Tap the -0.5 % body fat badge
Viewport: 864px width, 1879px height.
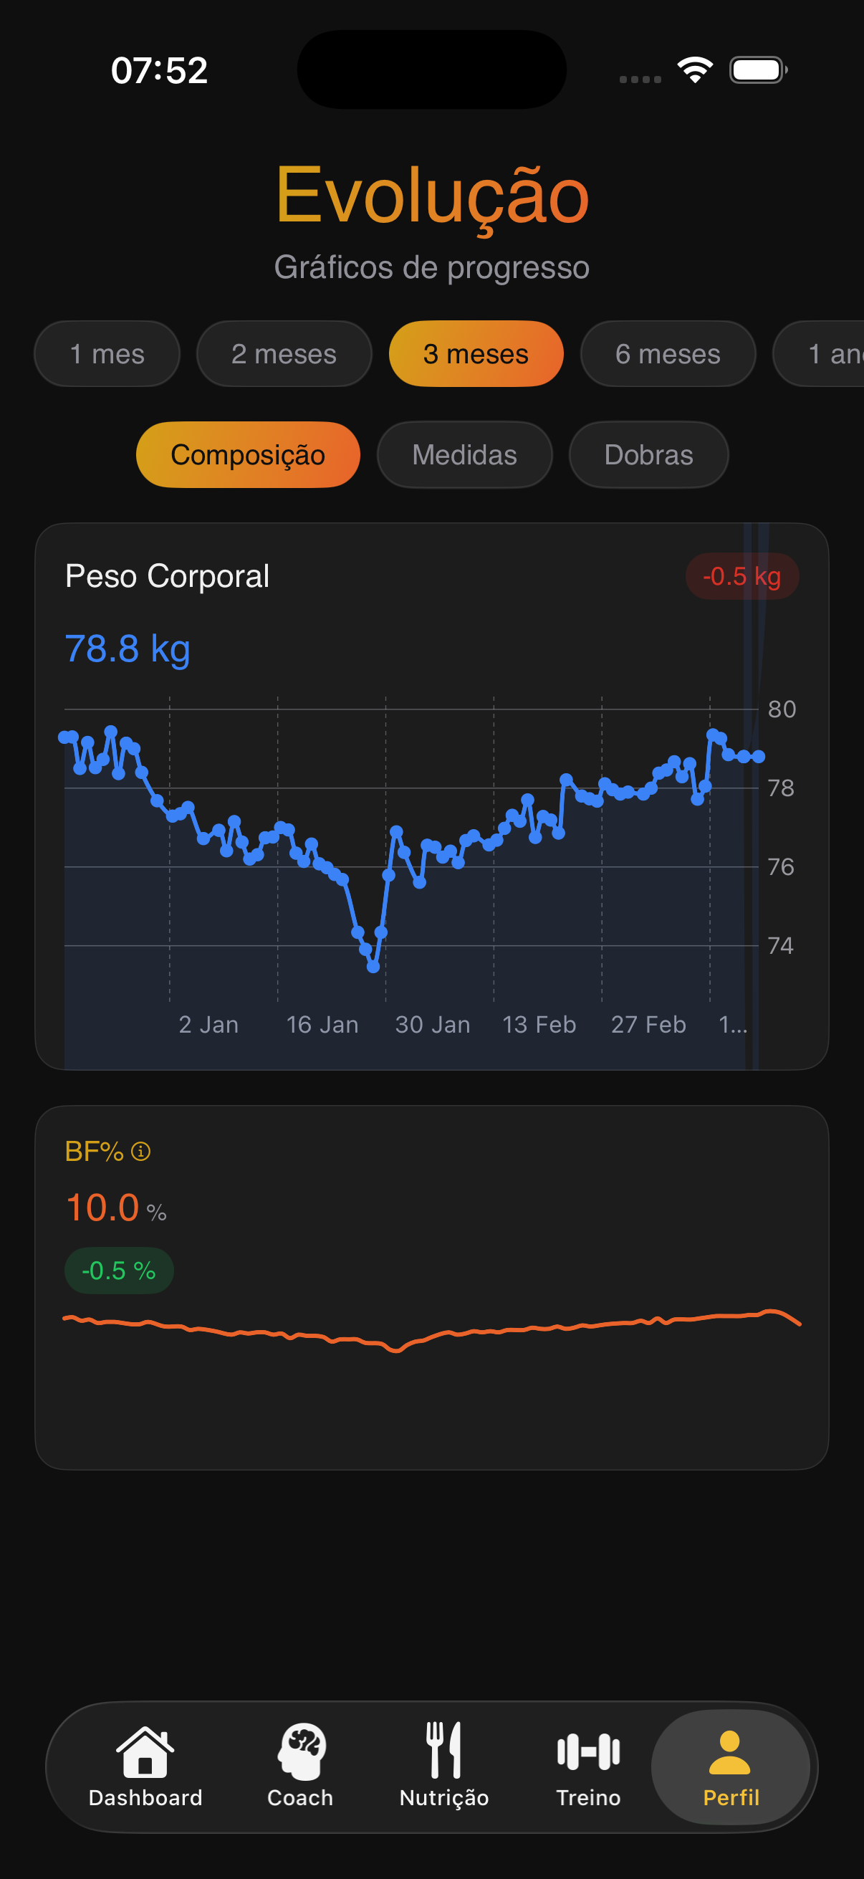119,1271
